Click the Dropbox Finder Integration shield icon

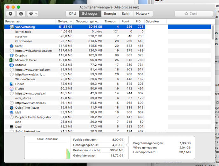(11, 117)
